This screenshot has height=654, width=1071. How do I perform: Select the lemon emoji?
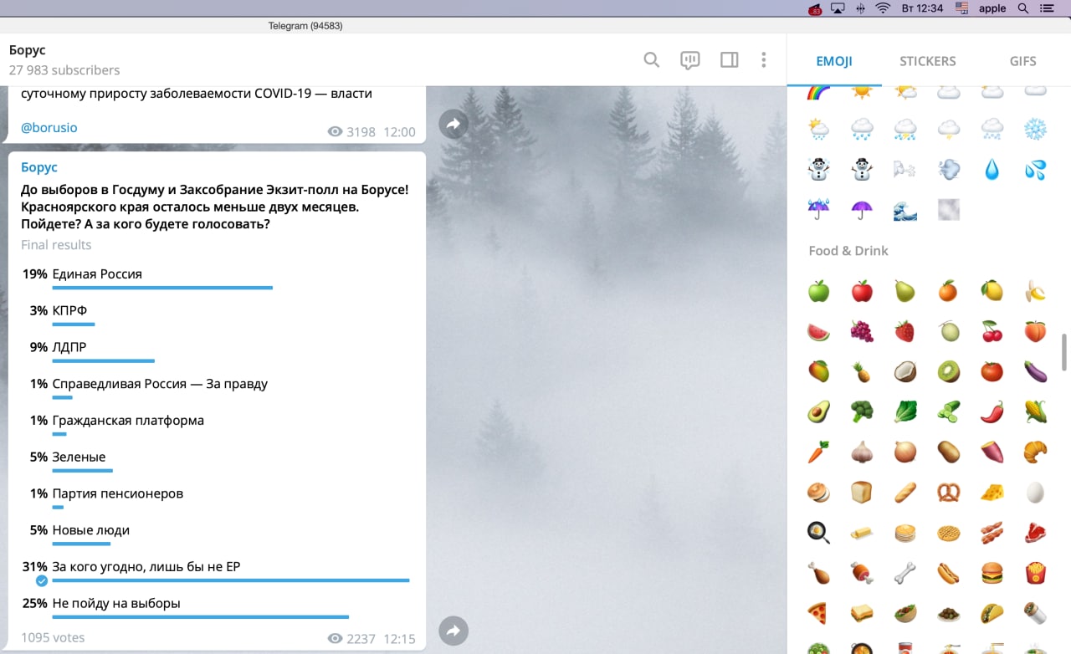point(992,291)
